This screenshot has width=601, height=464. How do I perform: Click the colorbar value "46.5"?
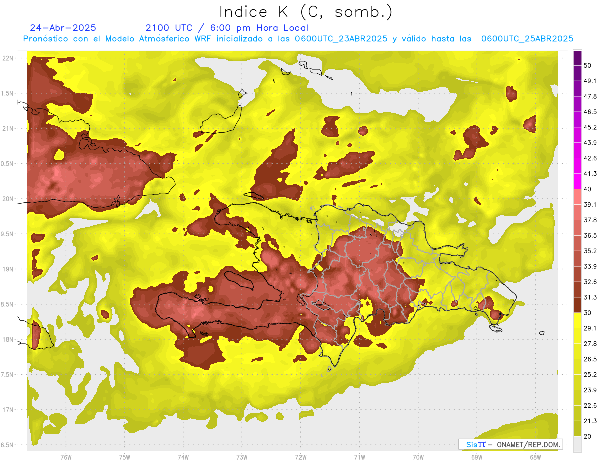[590, 112]
